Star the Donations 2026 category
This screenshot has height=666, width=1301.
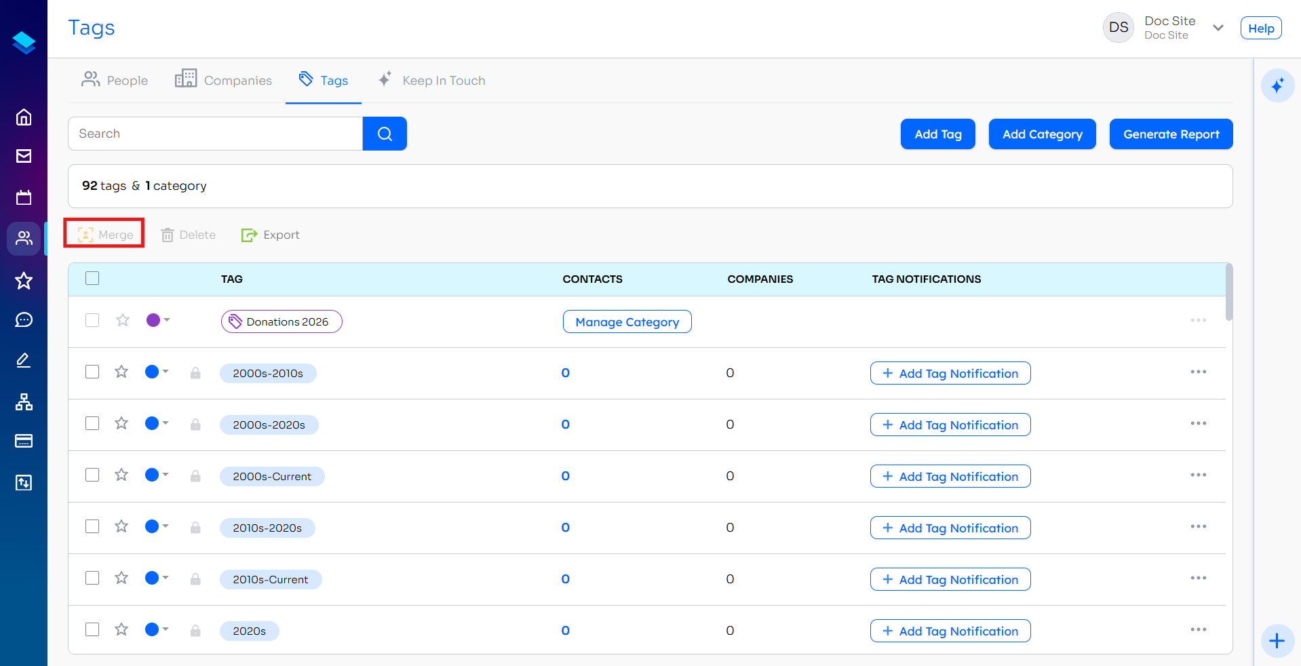coord(122,320)
